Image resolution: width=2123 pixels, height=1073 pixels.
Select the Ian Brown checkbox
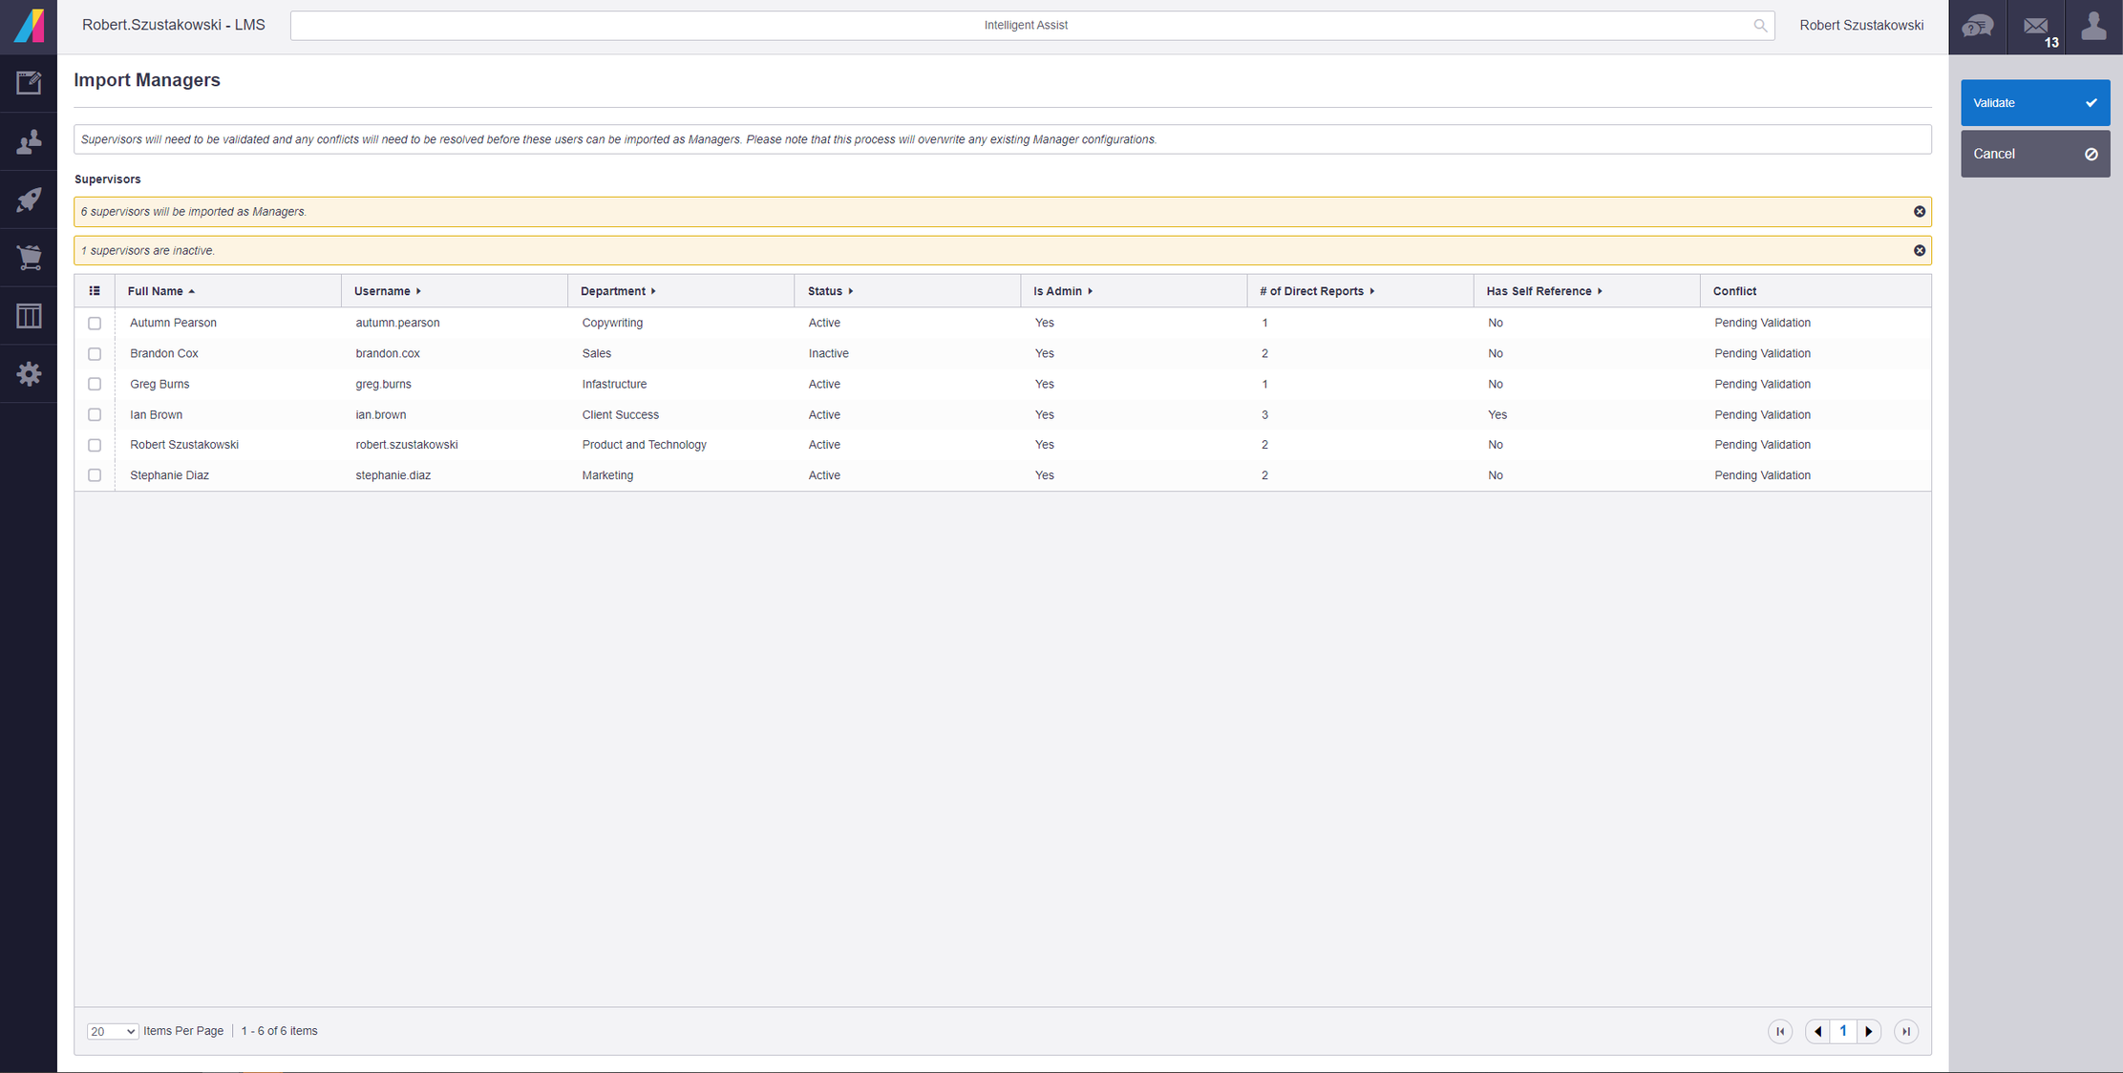pos(95,414)
